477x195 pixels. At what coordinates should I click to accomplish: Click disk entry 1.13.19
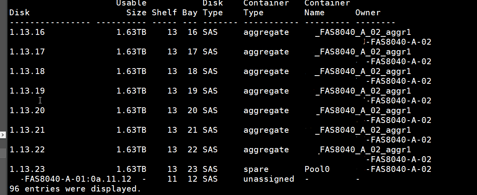[27, 91]
